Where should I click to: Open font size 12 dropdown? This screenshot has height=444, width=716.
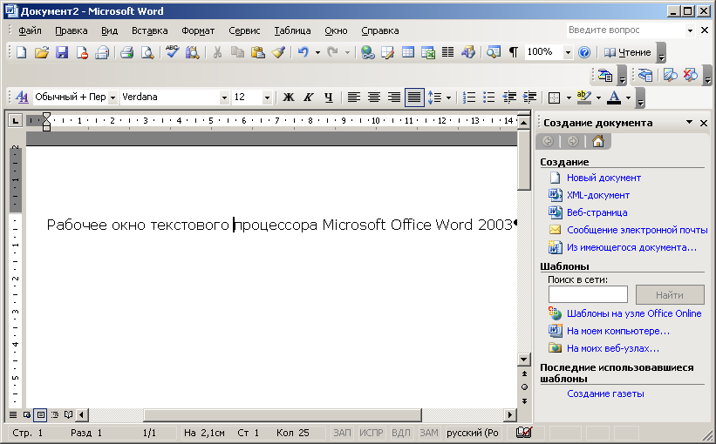point(267,98)
